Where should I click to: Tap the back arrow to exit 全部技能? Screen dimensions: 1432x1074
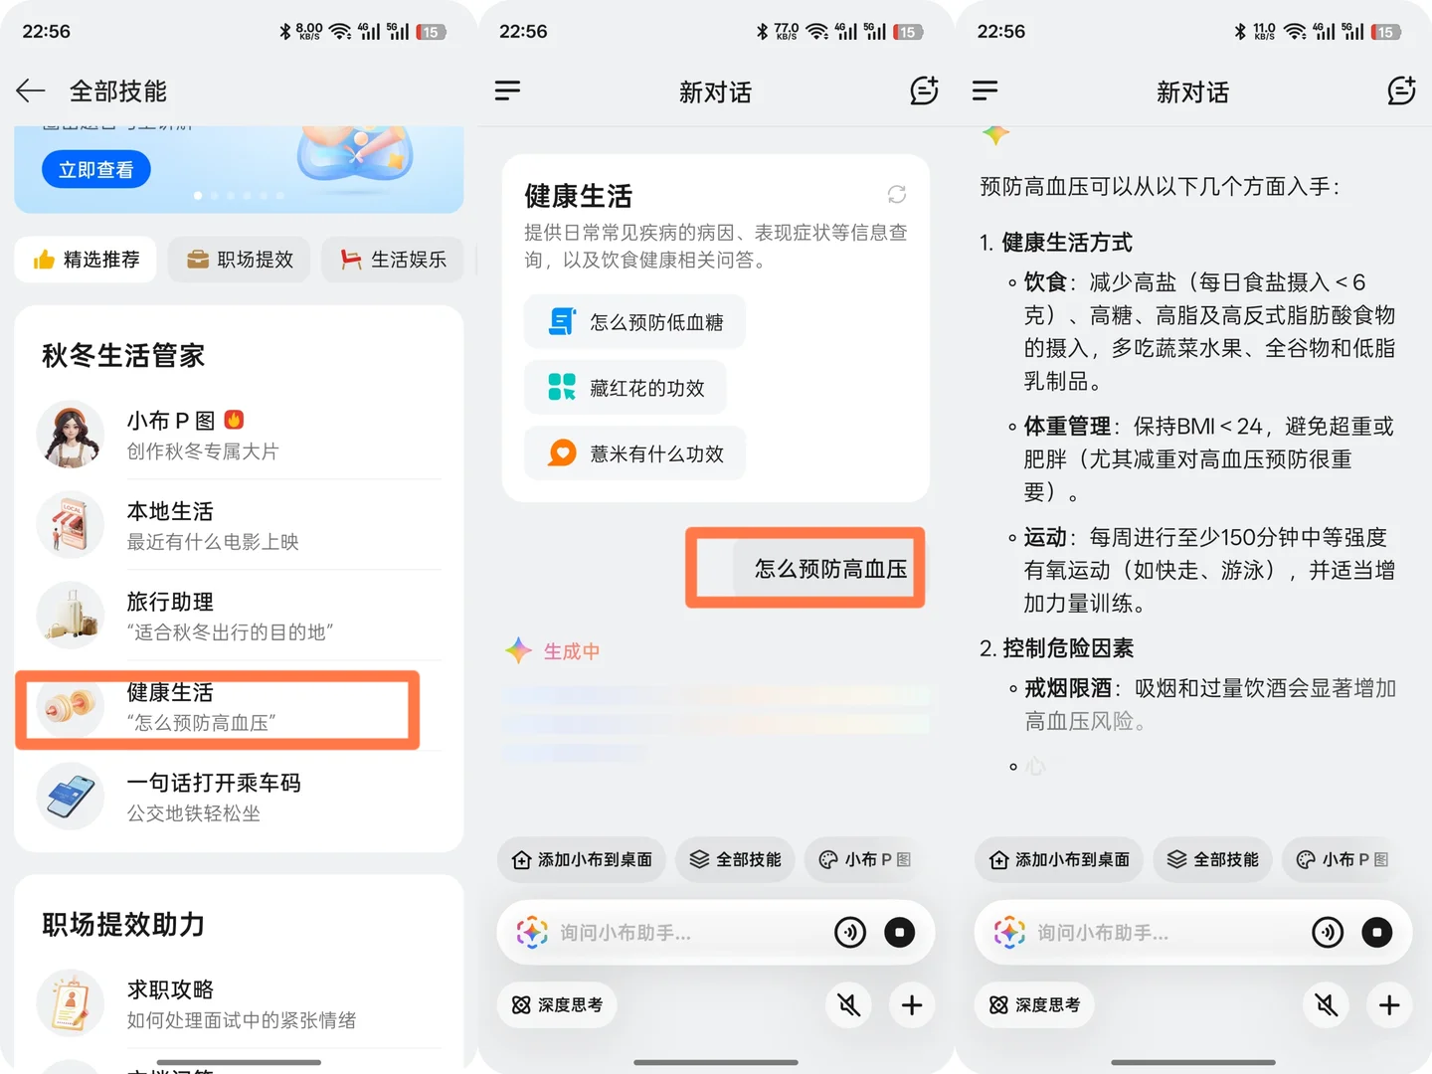coord(30,90)
